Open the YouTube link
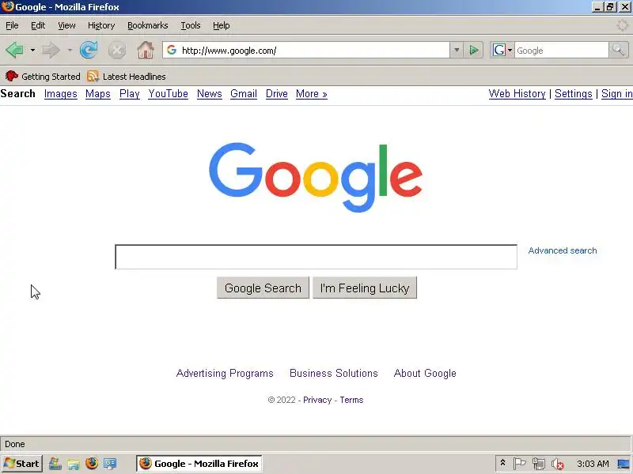Viewport: 633px width, 474px height. point(168,93)
